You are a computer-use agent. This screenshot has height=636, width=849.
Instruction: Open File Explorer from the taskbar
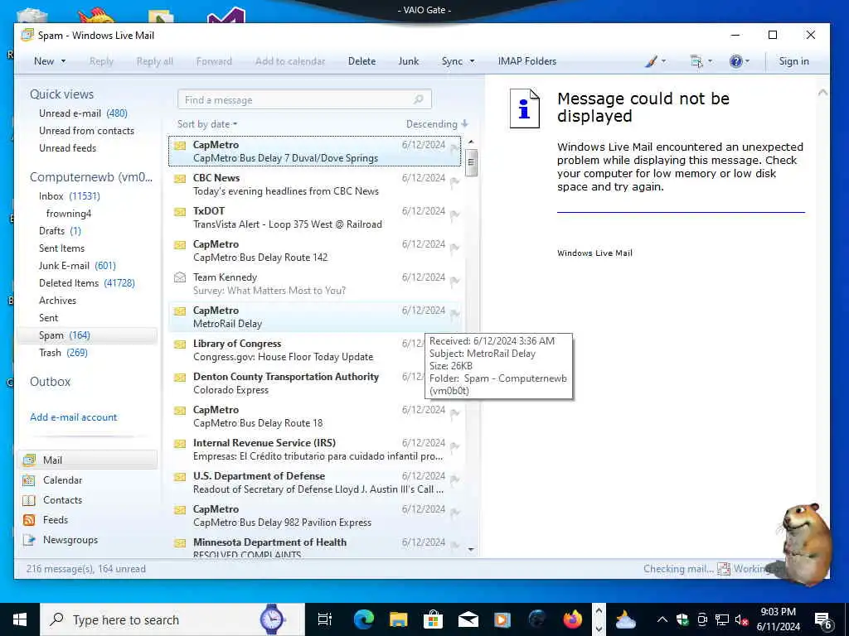pos(399,619)
